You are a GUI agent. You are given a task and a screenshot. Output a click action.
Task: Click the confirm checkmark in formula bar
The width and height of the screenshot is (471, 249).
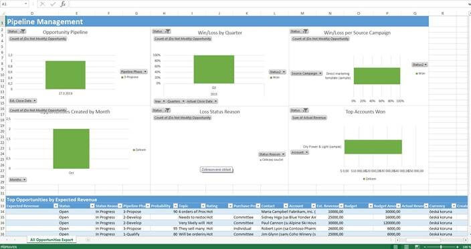[53, 4]
